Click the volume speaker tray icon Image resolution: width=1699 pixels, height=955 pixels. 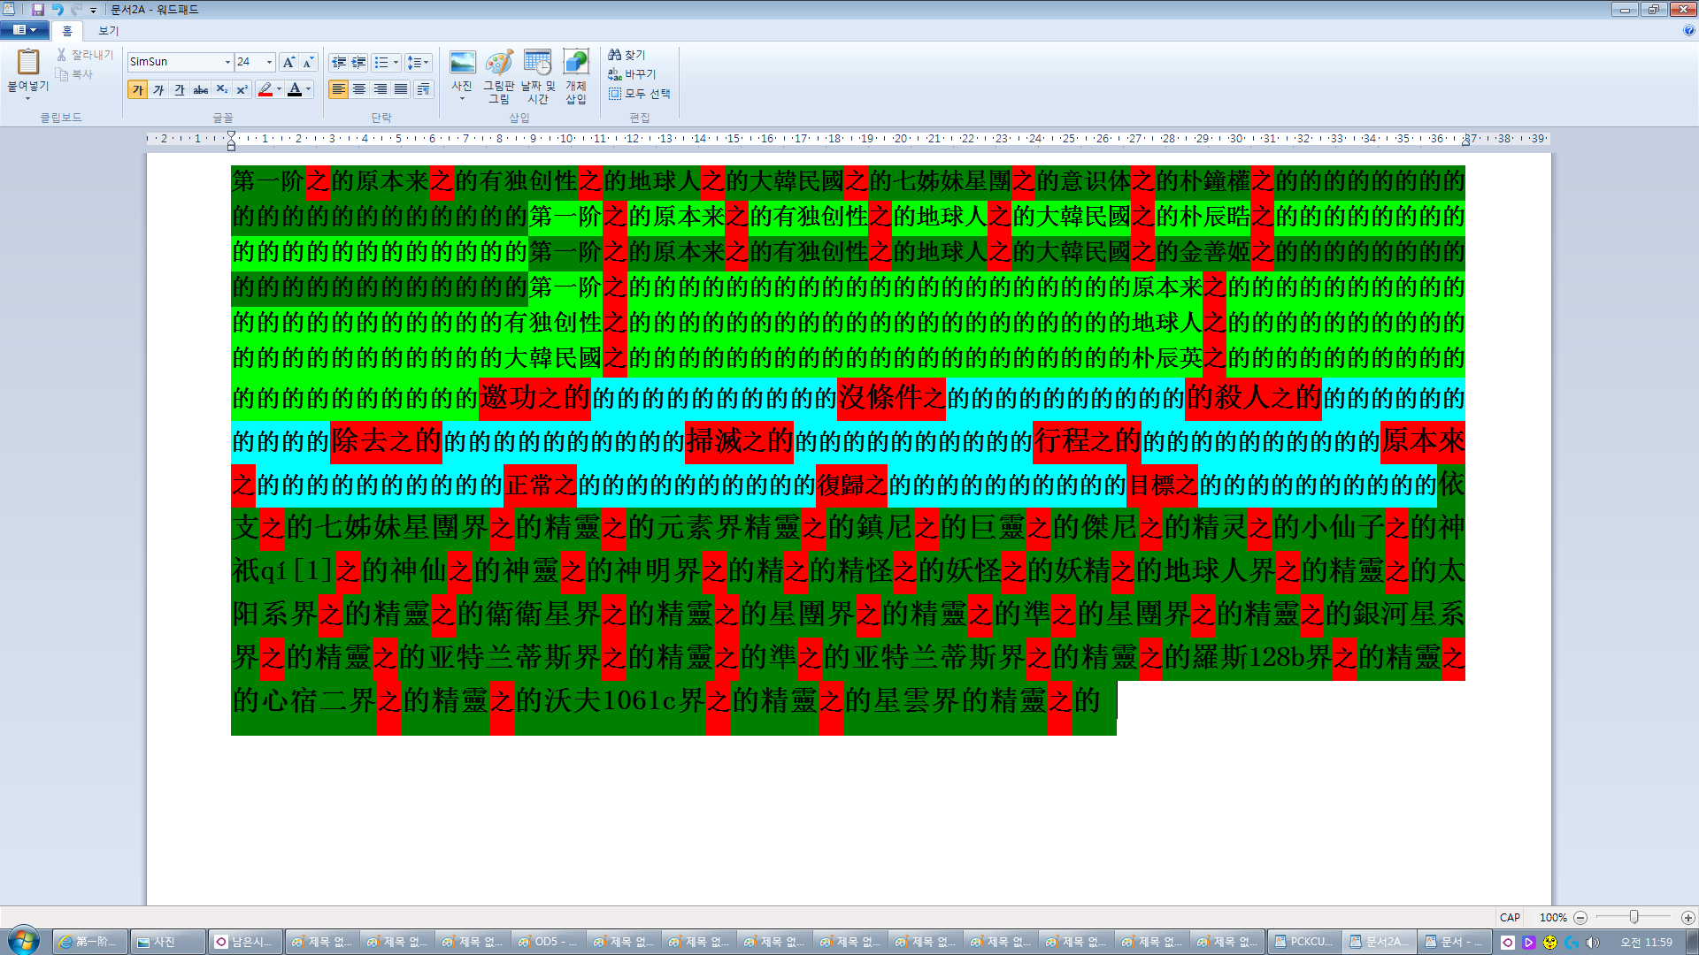point(1593,943)
